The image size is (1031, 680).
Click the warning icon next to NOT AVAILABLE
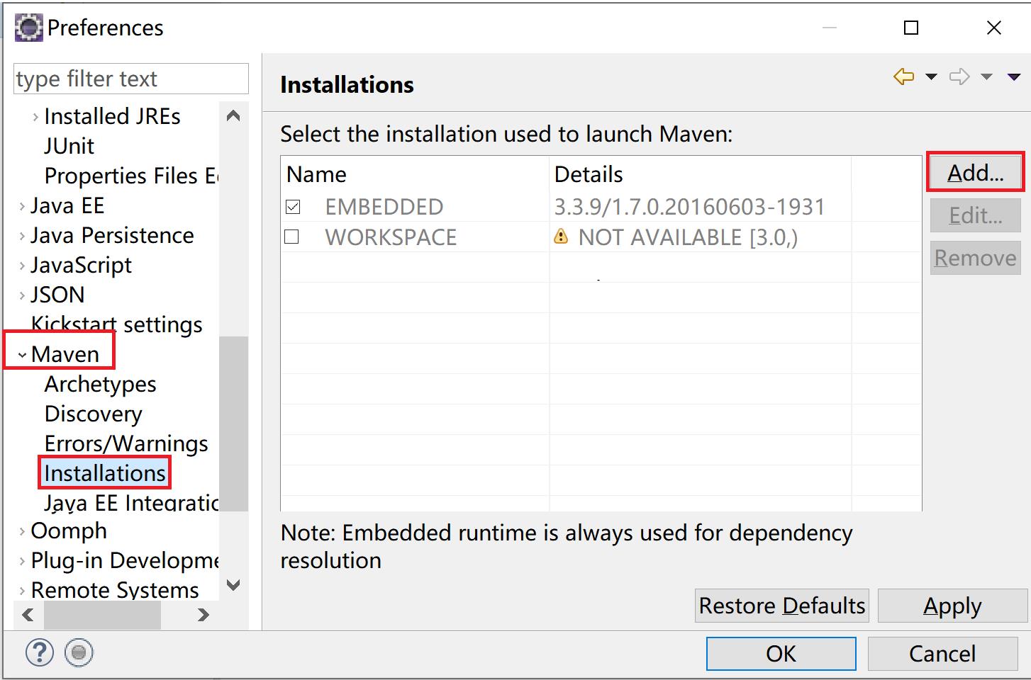[x=561, y=237]
